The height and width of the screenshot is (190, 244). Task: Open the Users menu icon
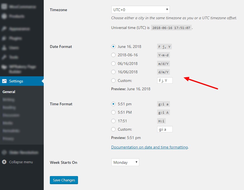pos(4,48)
